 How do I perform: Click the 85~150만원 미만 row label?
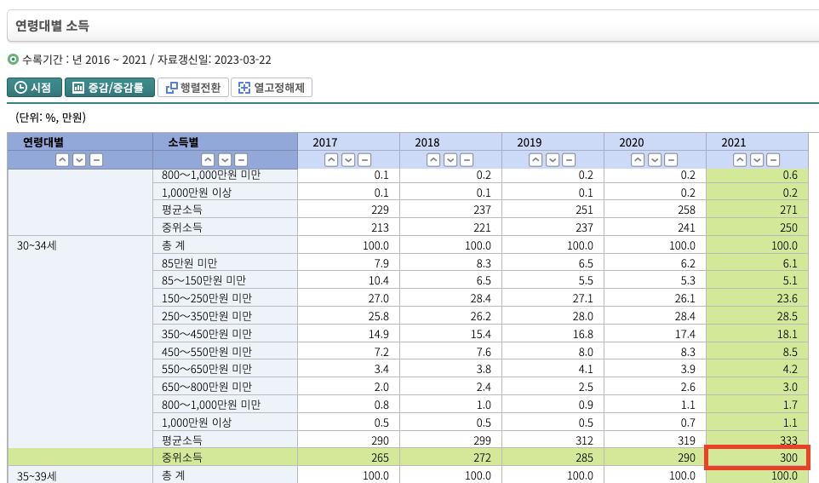225,281
